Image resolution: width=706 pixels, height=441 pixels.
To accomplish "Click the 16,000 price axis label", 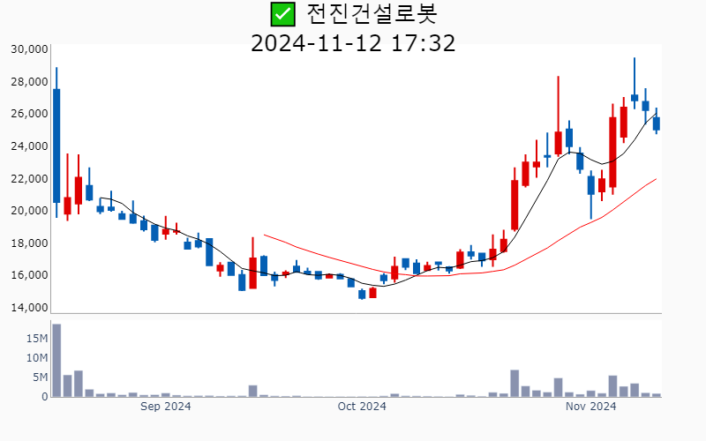I will click(29, 274).
